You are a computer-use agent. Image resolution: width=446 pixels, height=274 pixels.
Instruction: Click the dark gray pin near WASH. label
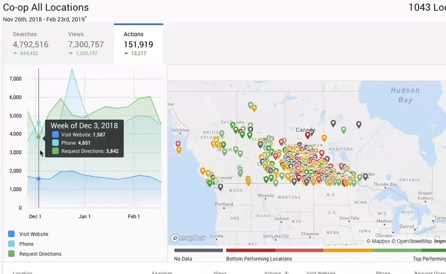click(x=220, y=187)
